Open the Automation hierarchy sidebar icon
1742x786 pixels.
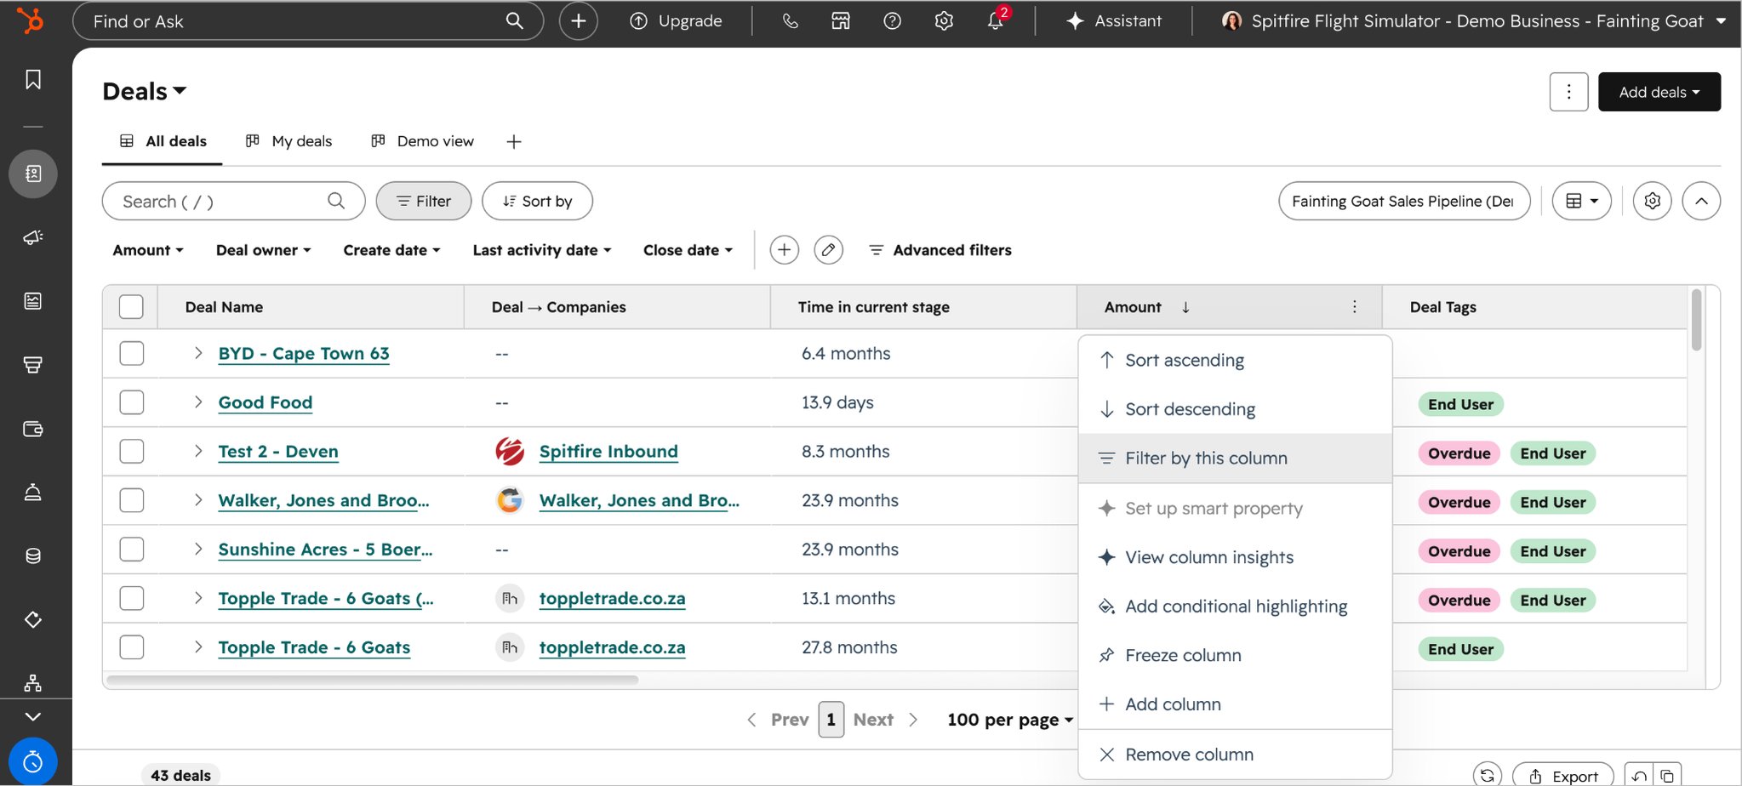click(33, 682)
